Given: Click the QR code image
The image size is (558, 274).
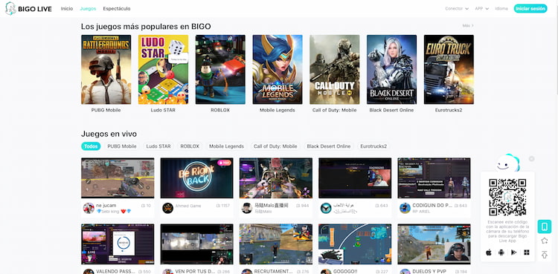Looking at the screenshot, I should (x=507, y=198).
